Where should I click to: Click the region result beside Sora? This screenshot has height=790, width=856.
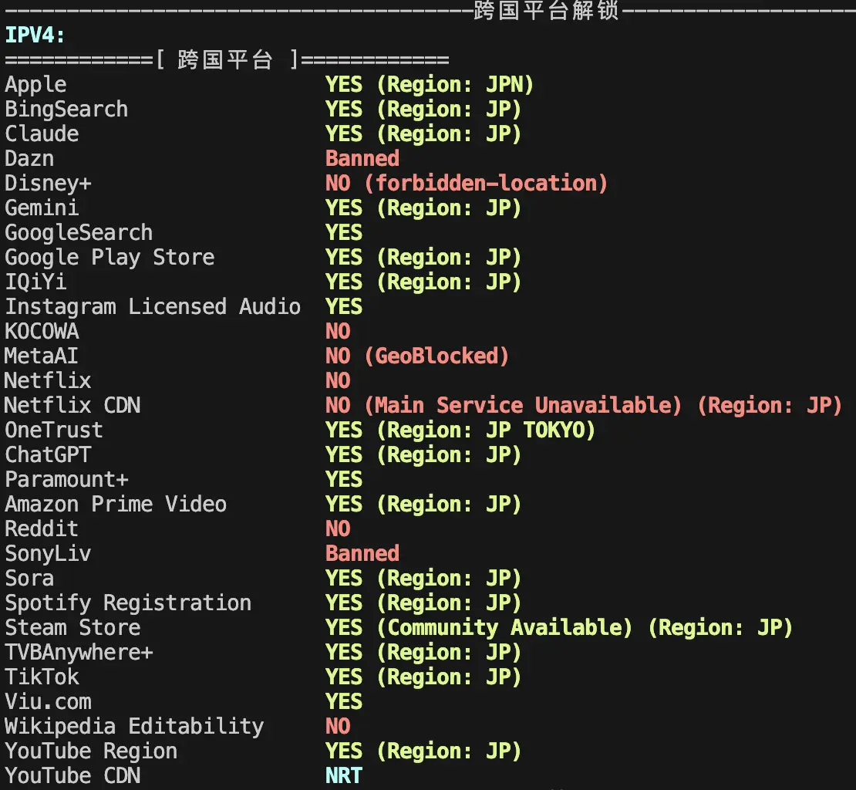tap(423, 579)
